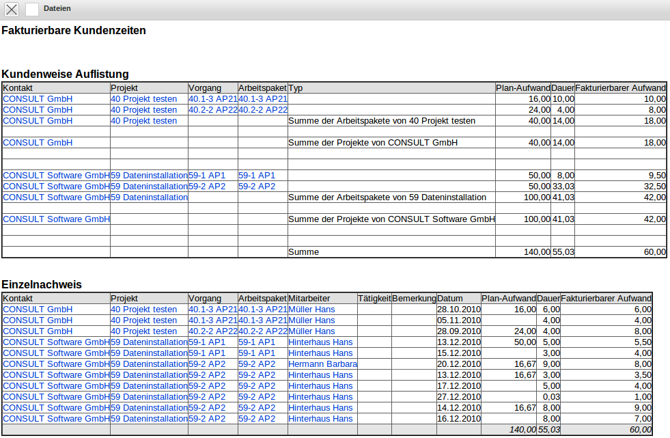Select Hinterhaus Hans entry dated 16.12.2010

tap(320, 419)
